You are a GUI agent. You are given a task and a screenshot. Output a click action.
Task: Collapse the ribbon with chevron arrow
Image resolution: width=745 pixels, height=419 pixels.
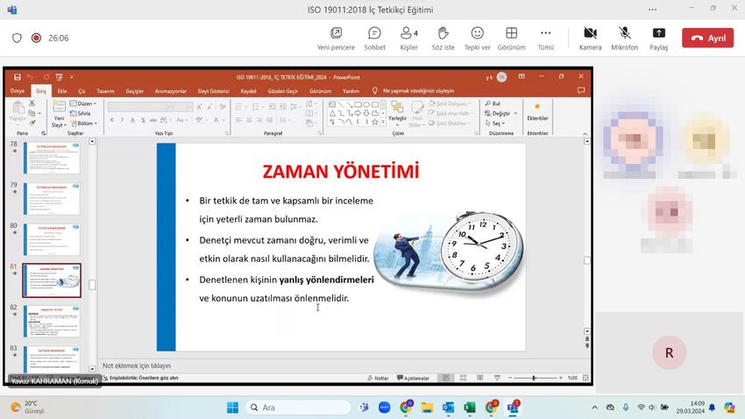(x=585, y=134)
